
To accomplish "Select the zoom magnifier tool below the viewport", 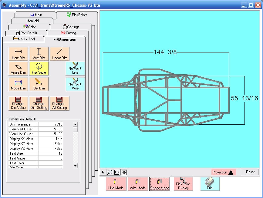I will (x=110, y=172).
